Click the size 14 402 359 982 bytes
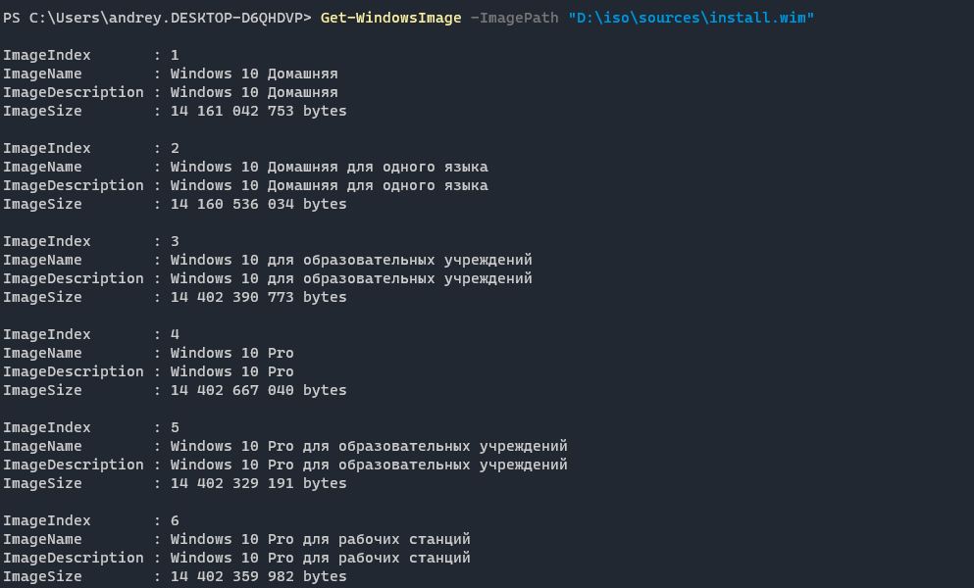The height and width of the screenshot is (588, 974). [x=258, y=576]
